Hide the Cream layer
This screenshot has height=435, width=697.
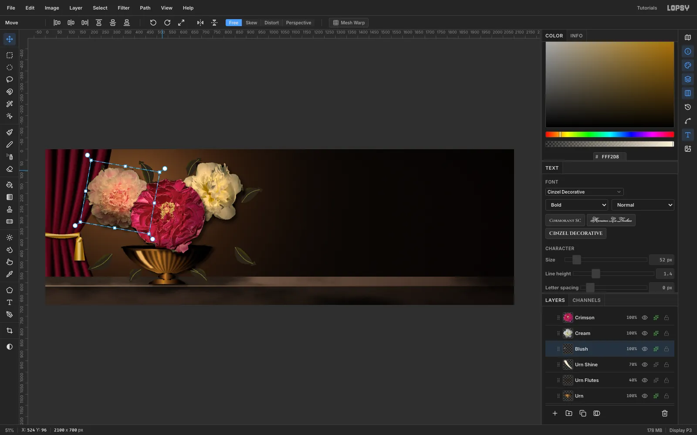tap(644, 333)
